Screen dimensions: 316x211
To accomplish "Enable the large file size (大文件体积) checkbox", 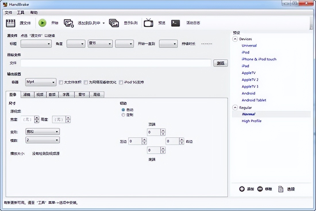I will click(x=61, y=82).
